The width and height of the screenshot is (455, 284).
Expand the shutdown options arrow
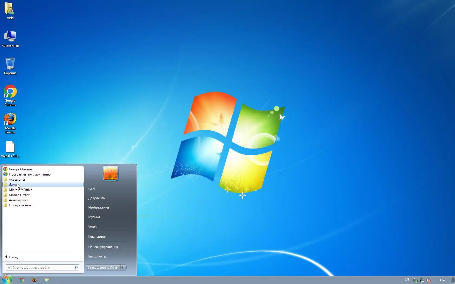click(x=123, y=268)
